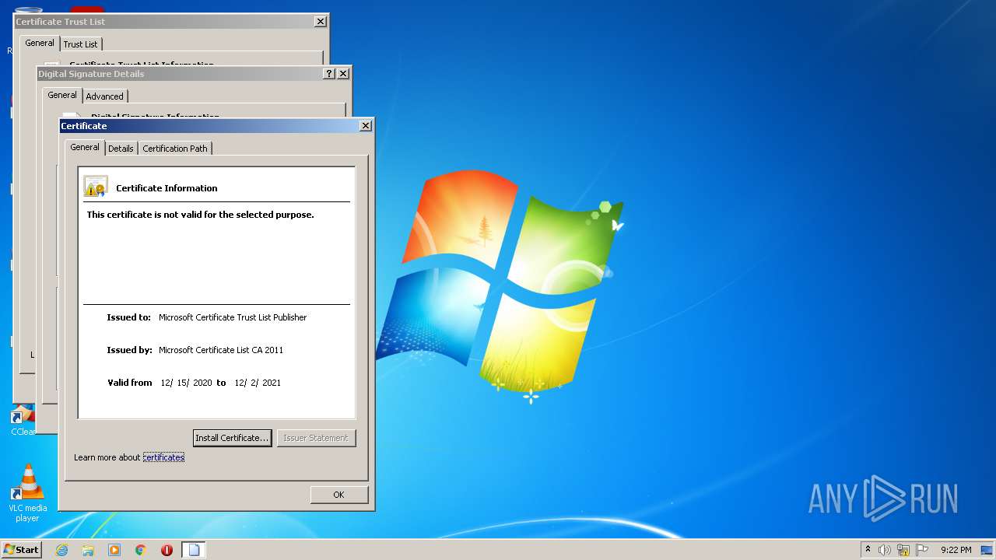Open the network status tray icon
Image resolution: width=996 pixels, height=560 pixels.
pyautogui.click(x=903, y=550)
